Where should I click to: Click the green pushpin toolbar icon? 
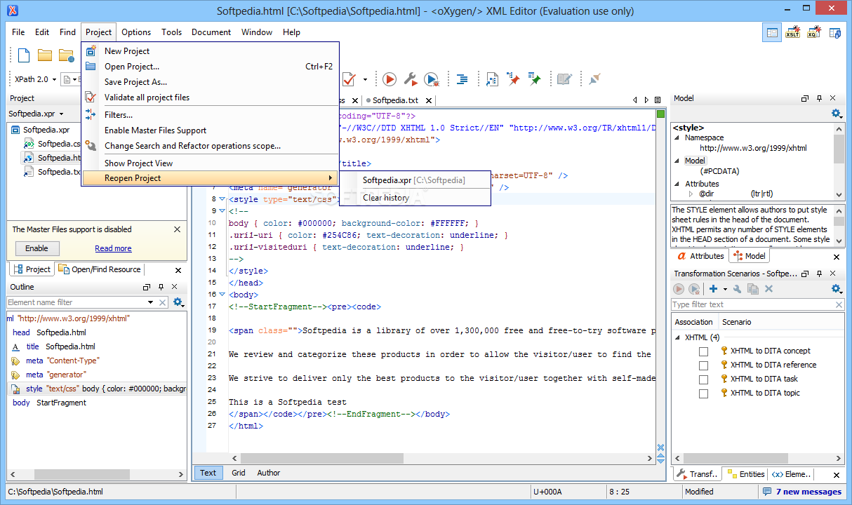(535, 79)
